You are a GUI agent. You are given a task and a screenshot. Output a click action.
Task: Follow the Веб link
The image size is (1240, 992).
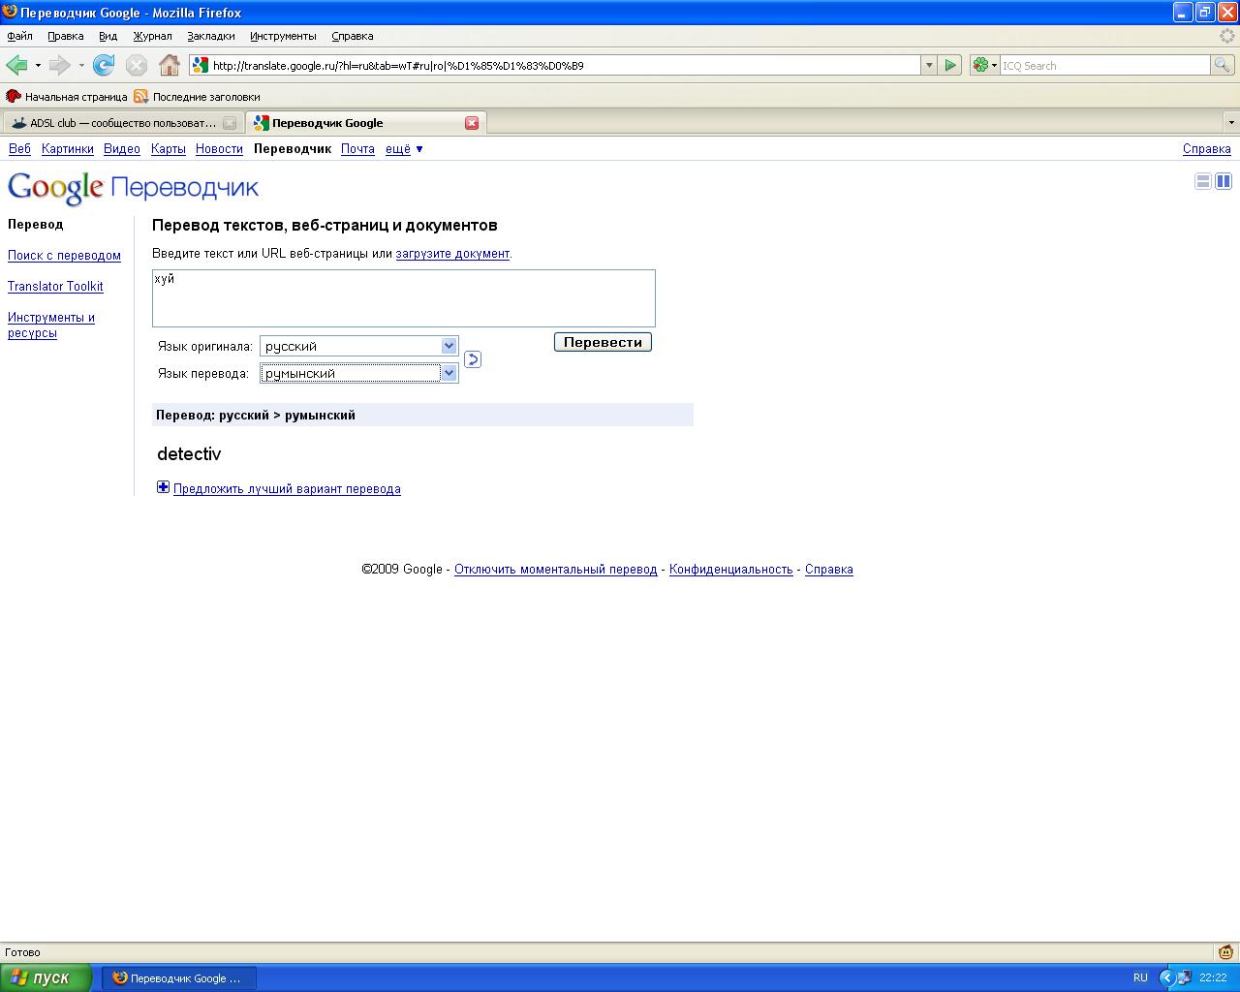(x=19, y=149)
